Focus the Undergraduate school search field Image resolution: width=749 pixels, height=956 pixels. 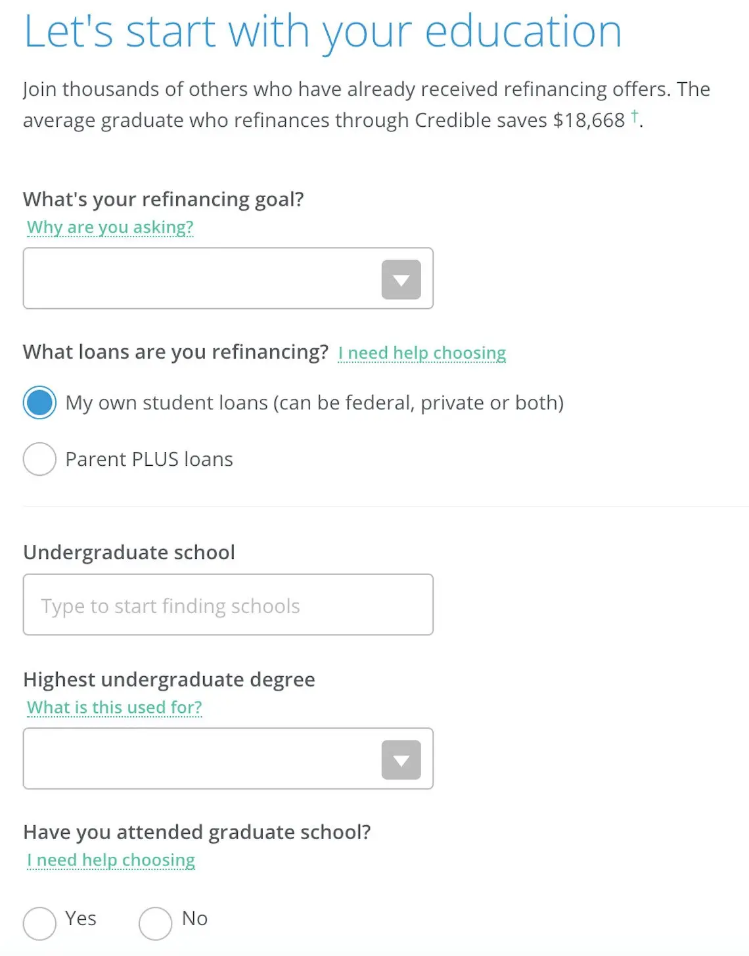point(228,605)
